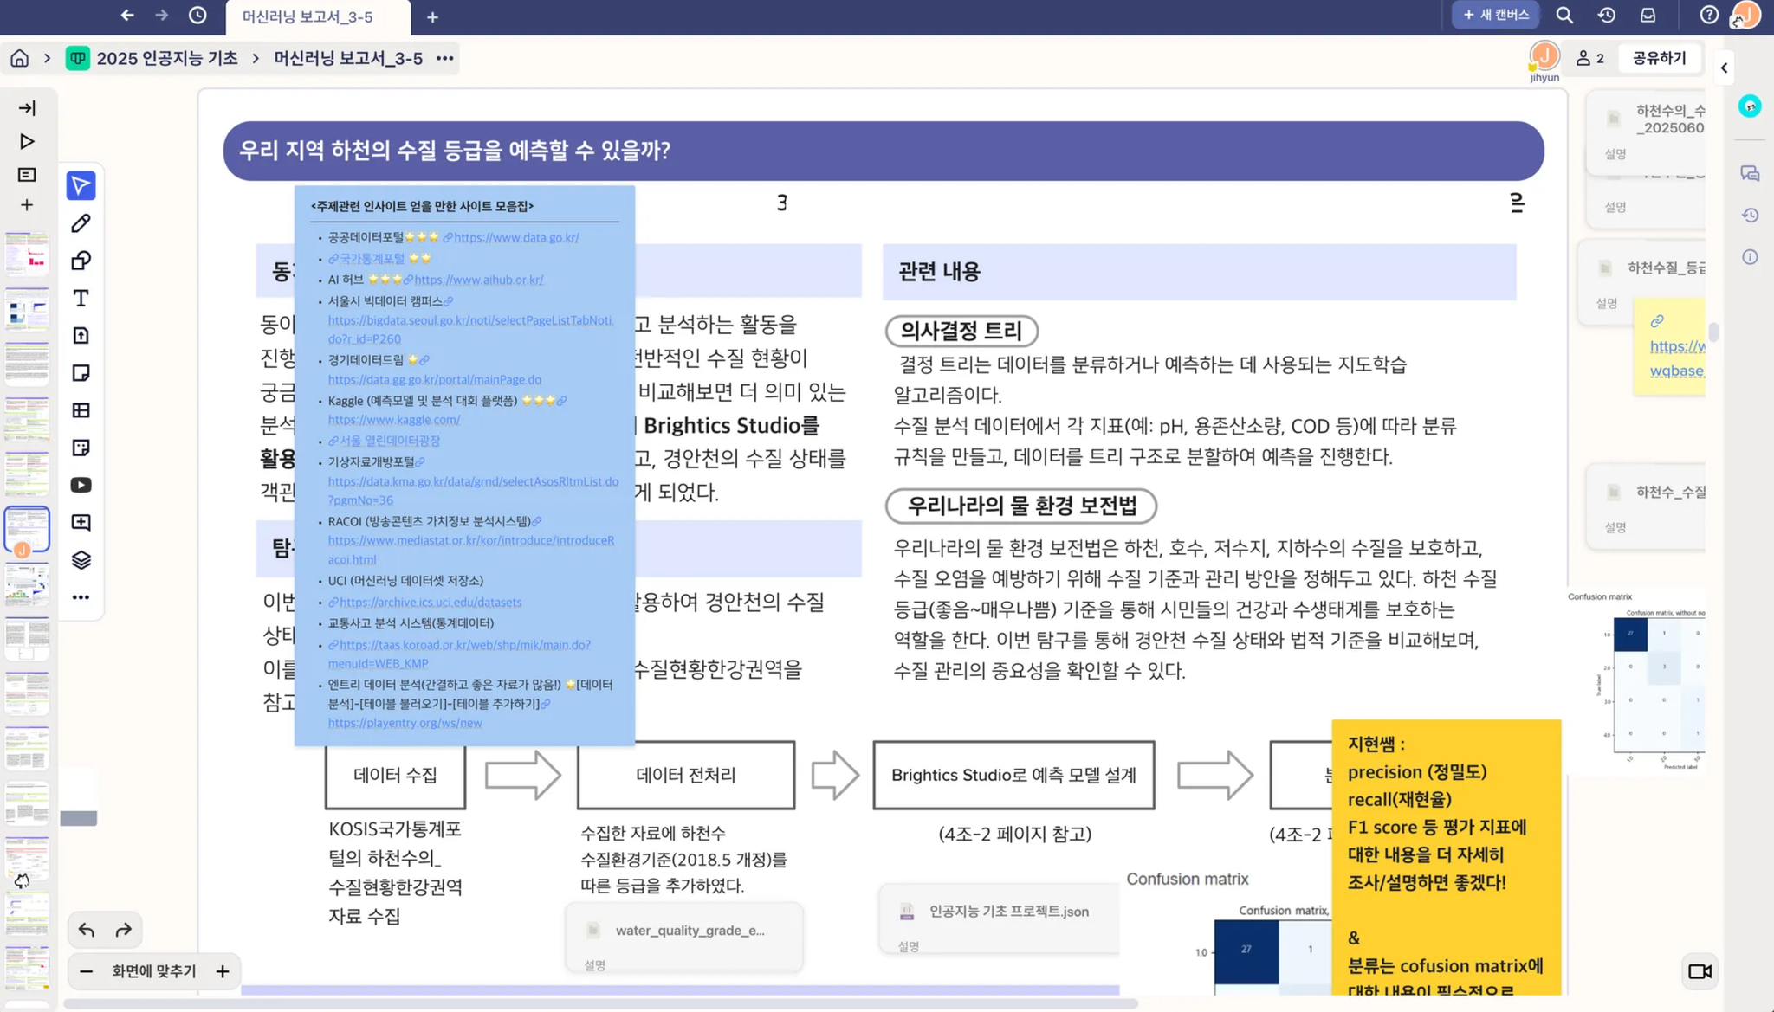Open water_quality_grade_e file card
The image size is (1774, 1012).
pos(684,938)
